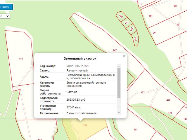
Task: Click the Кадастровая стоимость label
Action: (49, 100)
